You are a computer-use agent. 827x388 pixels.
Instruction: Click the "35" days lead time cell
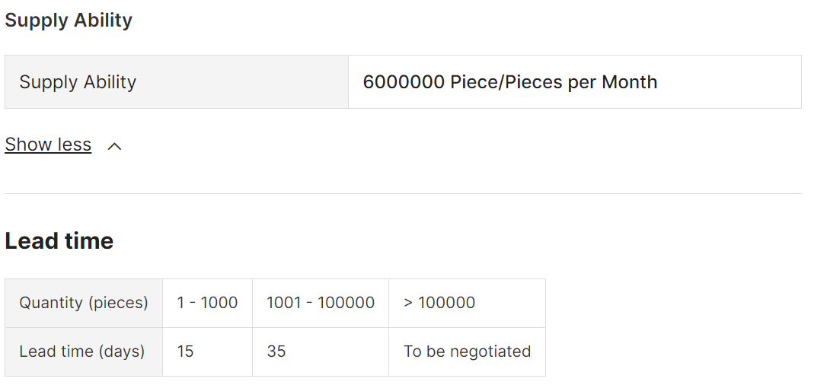[276, 351]
